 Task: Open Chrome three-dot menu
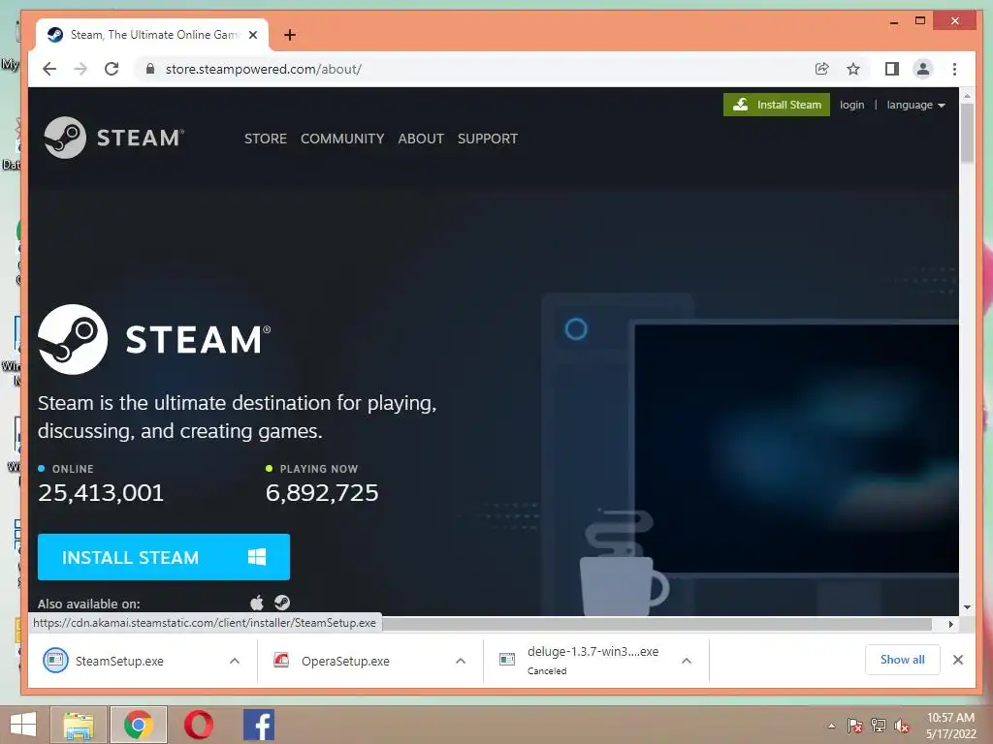pyautogui.click(x=954, y=69)
